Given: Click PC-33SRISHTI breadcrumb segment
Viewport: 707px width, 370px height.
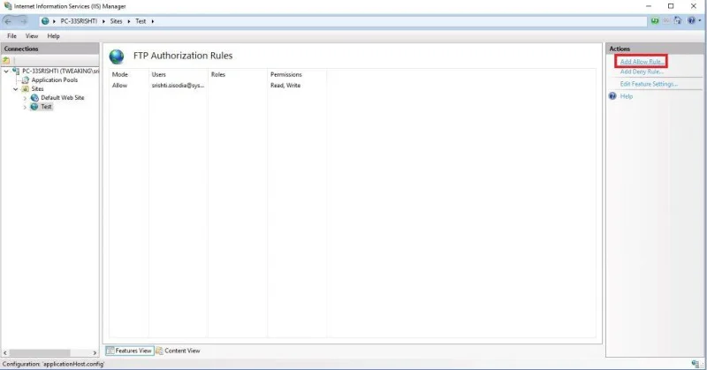Looking at the screenshot, I should pyautogui.click(x=79, y=21).
